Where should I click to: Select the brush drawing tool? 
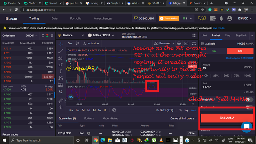tap(61, 65)
